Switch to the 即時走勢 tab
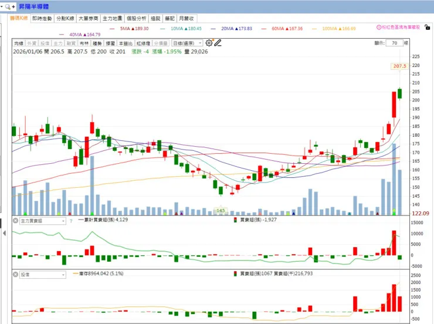Screen dimensions: 434x324 pos(42,18)
